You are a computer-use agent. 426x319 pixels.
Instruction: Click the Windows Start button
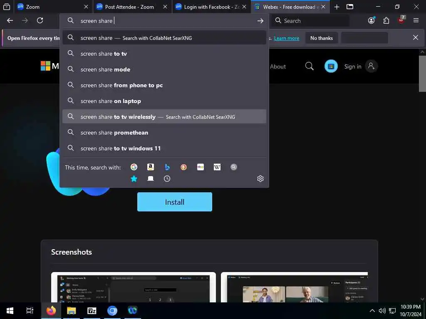coord(10,310)
